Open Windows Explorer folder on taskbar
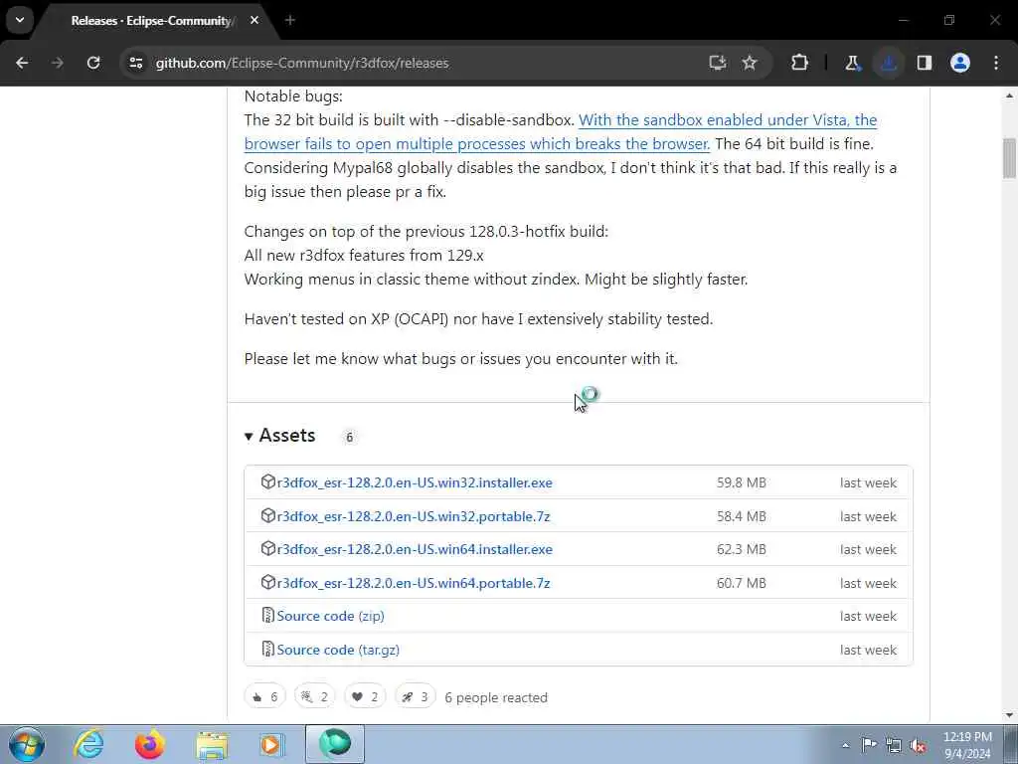This screenshot has height=764, width=1018. (x=212, y=744)
